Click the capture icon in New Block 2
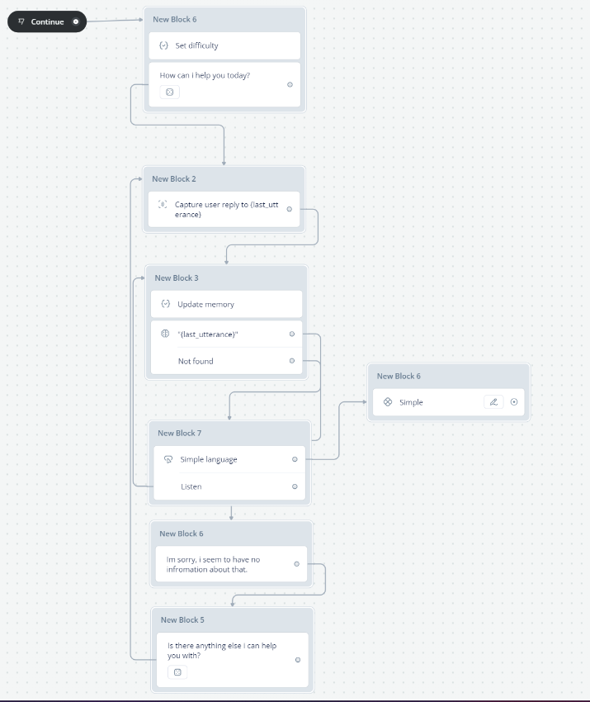 point(163,205)
